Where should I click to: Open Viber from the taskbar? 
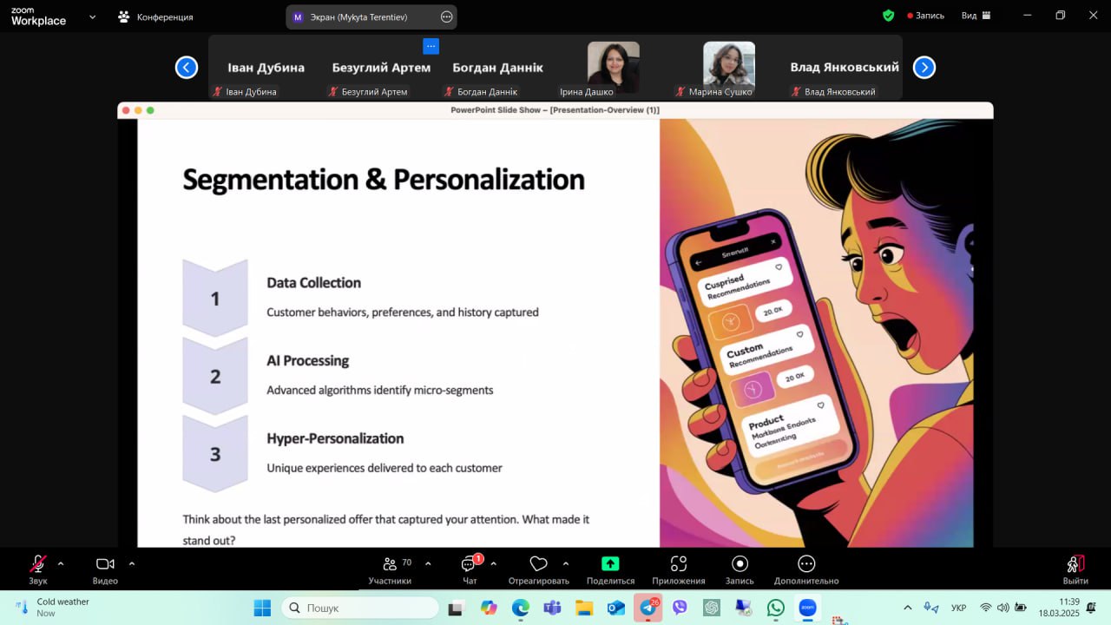(680, 608)
